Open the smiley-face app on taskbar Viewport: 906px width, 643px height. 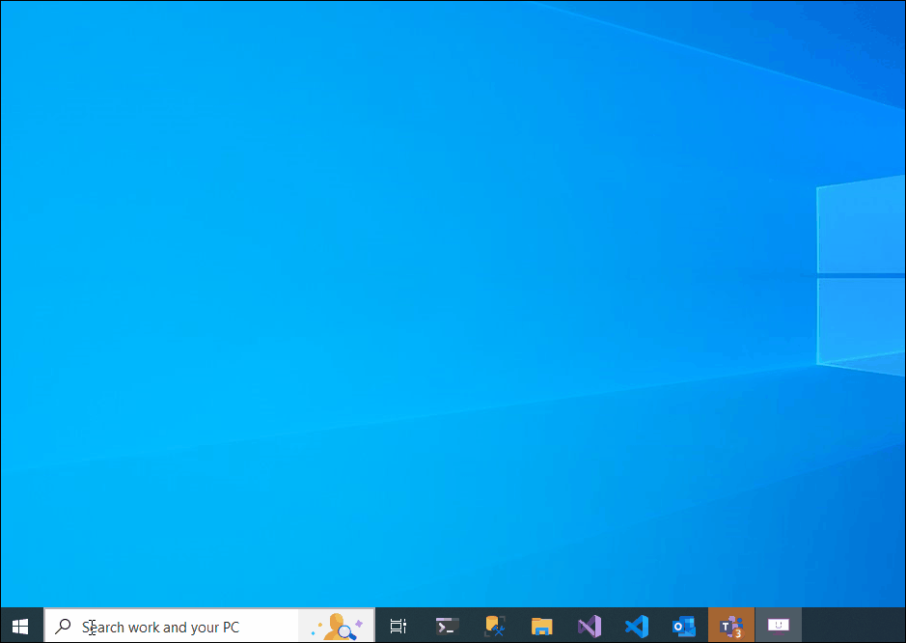(777, 626)
